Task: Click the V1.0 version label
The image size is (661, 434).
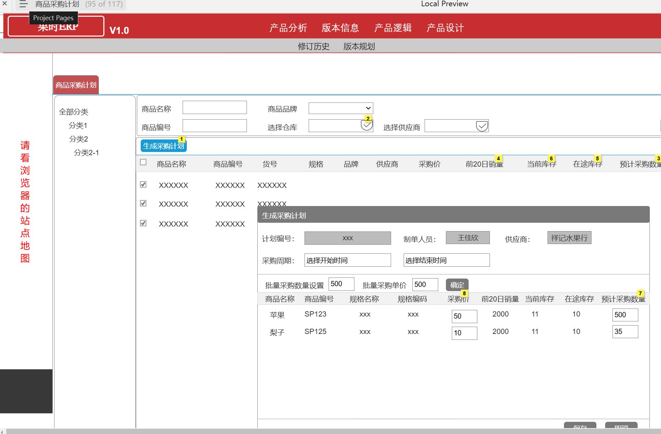Action: click(x=119, y=31)
